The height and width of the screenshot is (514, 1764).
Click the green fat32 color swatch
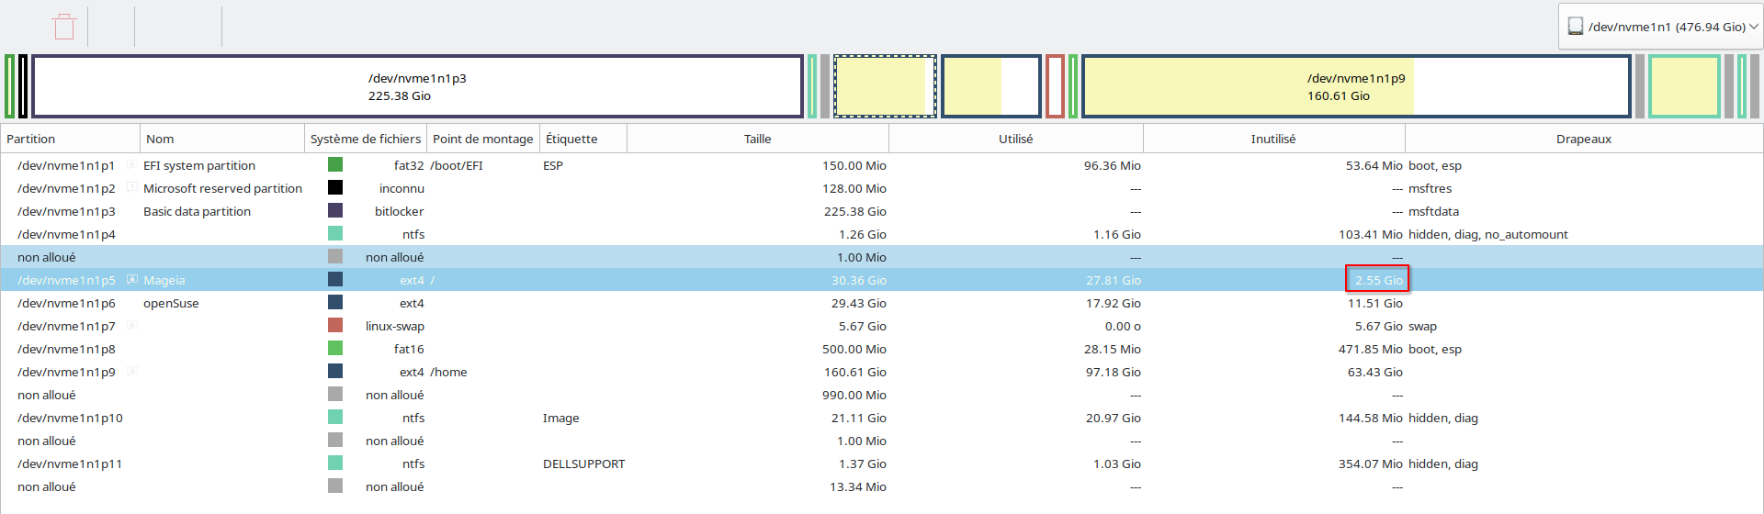335,164
